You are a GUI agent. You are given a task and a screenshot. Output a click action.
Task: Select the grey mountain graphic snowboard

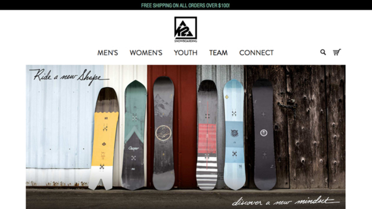pos(163,133)
